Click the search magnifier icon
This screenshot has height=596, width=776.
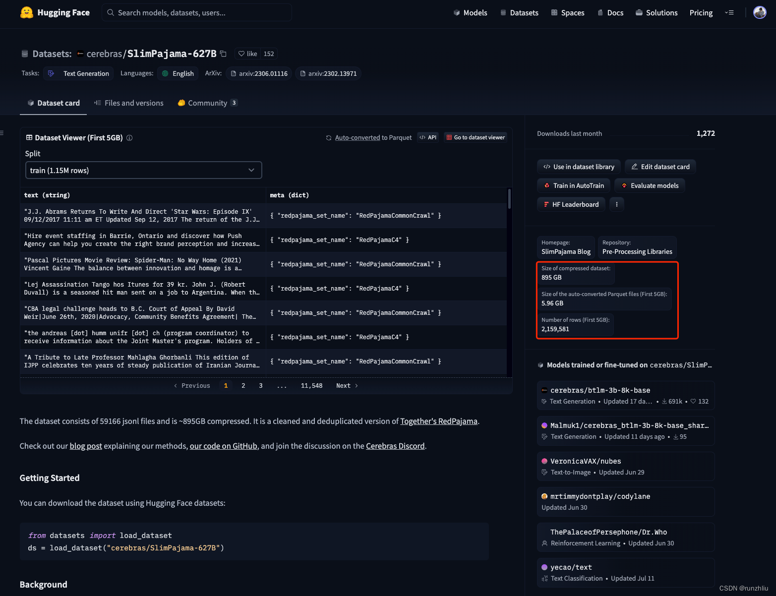[111, 12]
